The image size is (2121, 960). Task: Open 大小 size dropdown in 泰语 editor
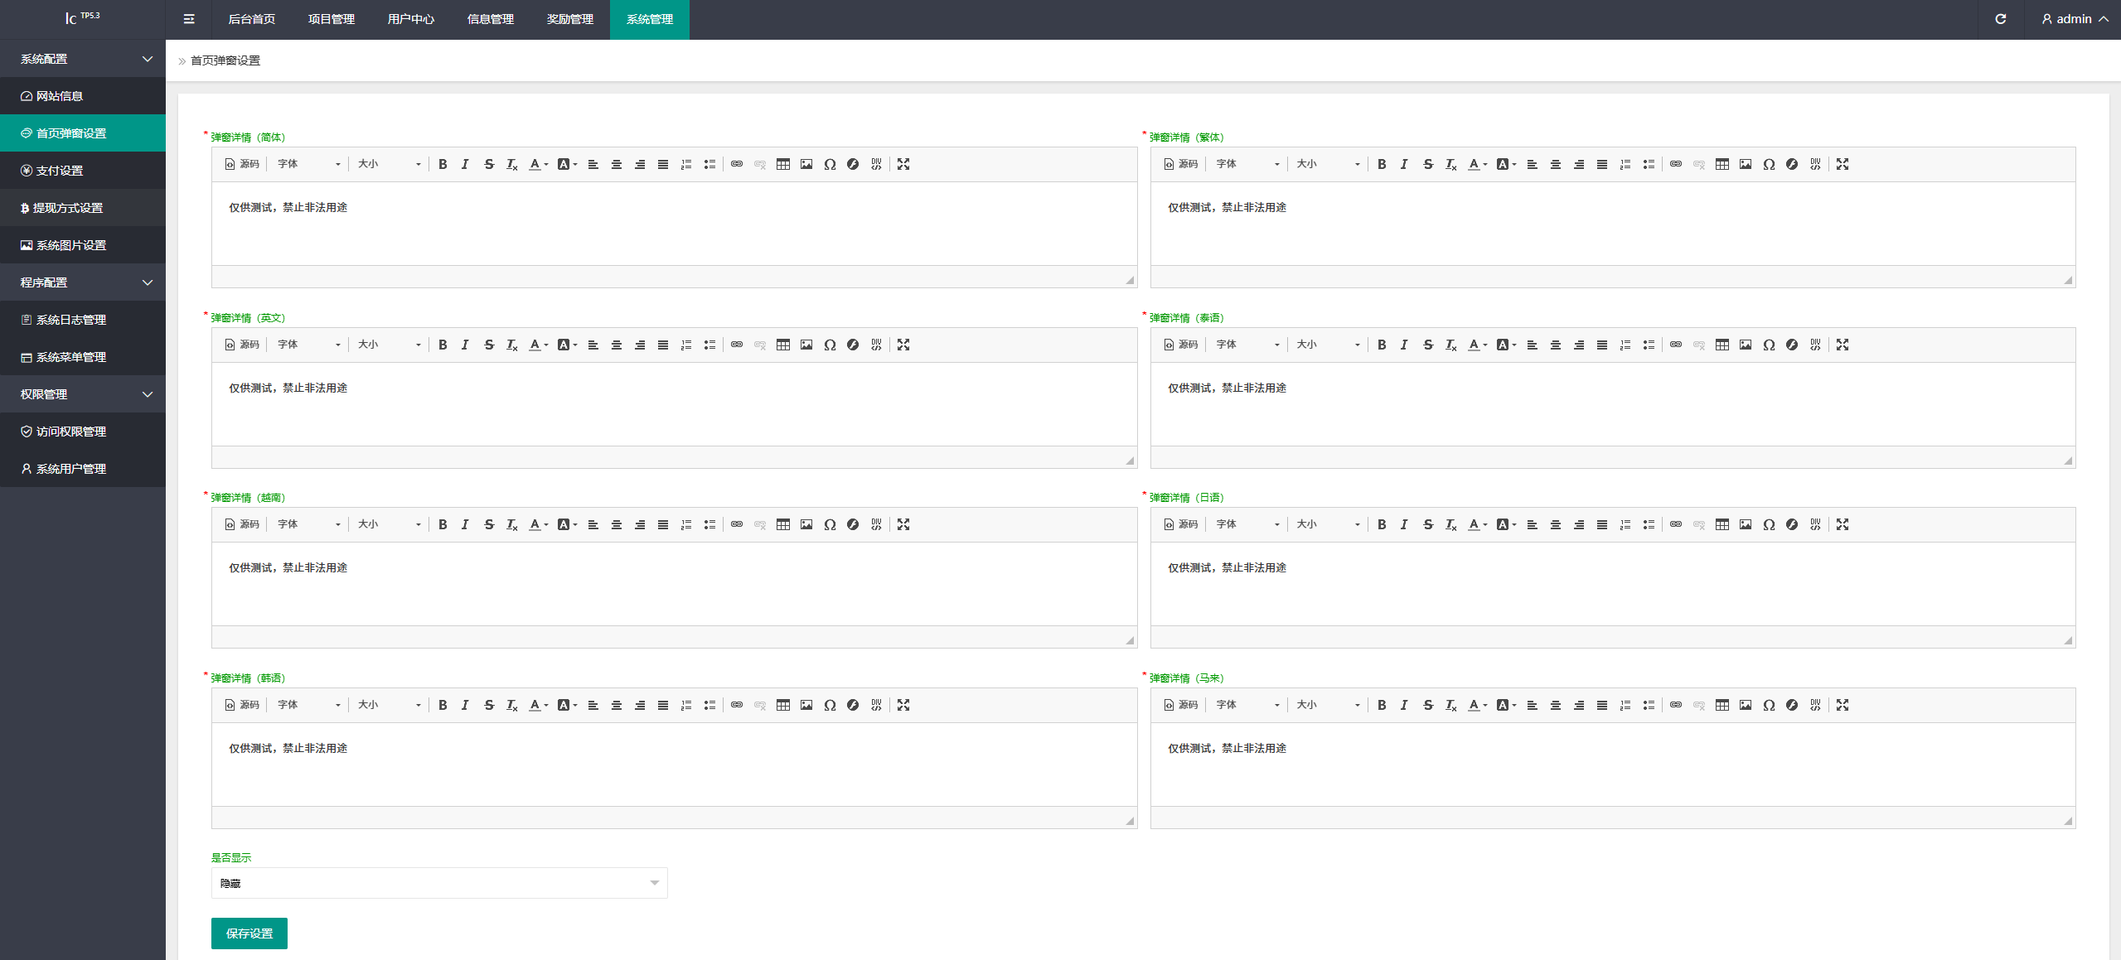[1328, 345]
